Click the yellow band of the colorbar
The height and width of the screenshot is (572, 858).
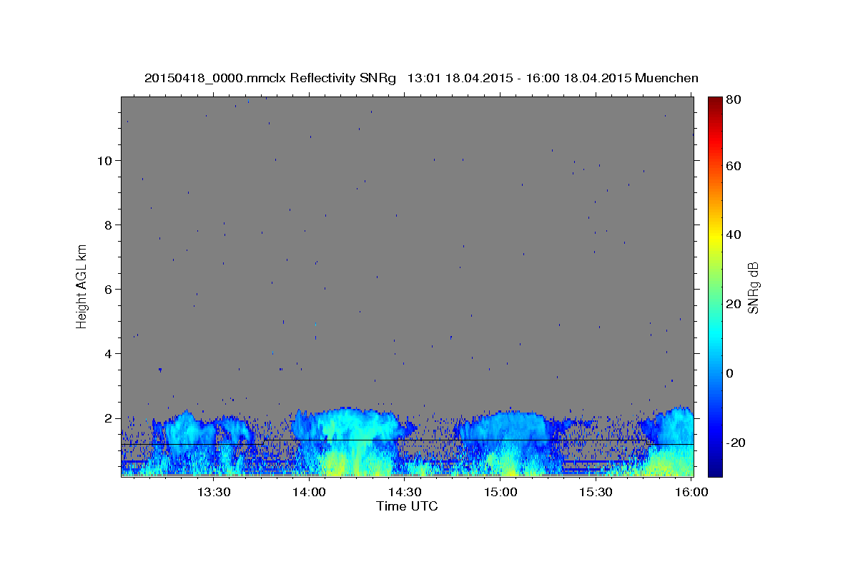pyautogui.click(x=715, y=236)
